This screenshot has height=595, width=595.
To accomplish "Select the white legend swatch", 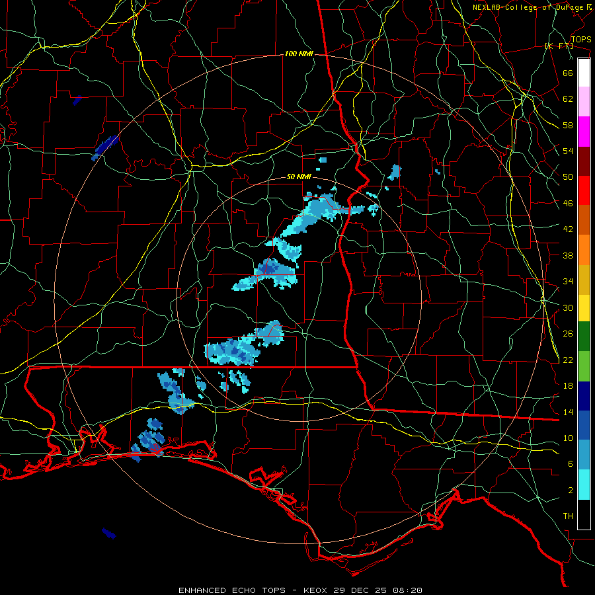I will coord(584,73).
